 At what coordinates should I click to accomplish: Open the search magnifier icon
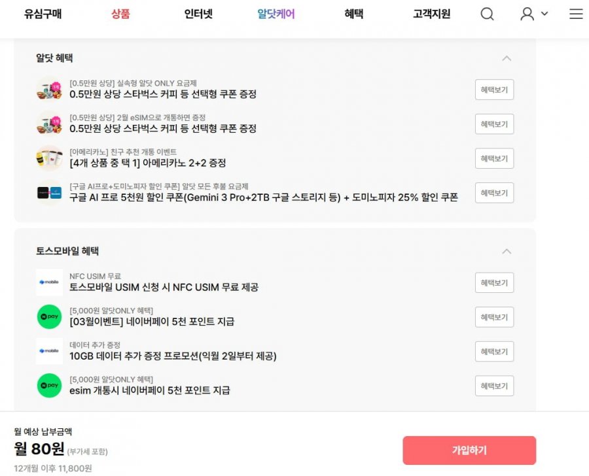[487, 14]
